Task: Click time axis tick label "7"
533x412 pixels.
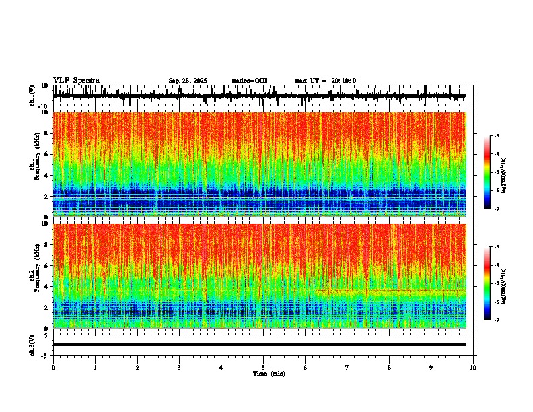Action: 347,368
